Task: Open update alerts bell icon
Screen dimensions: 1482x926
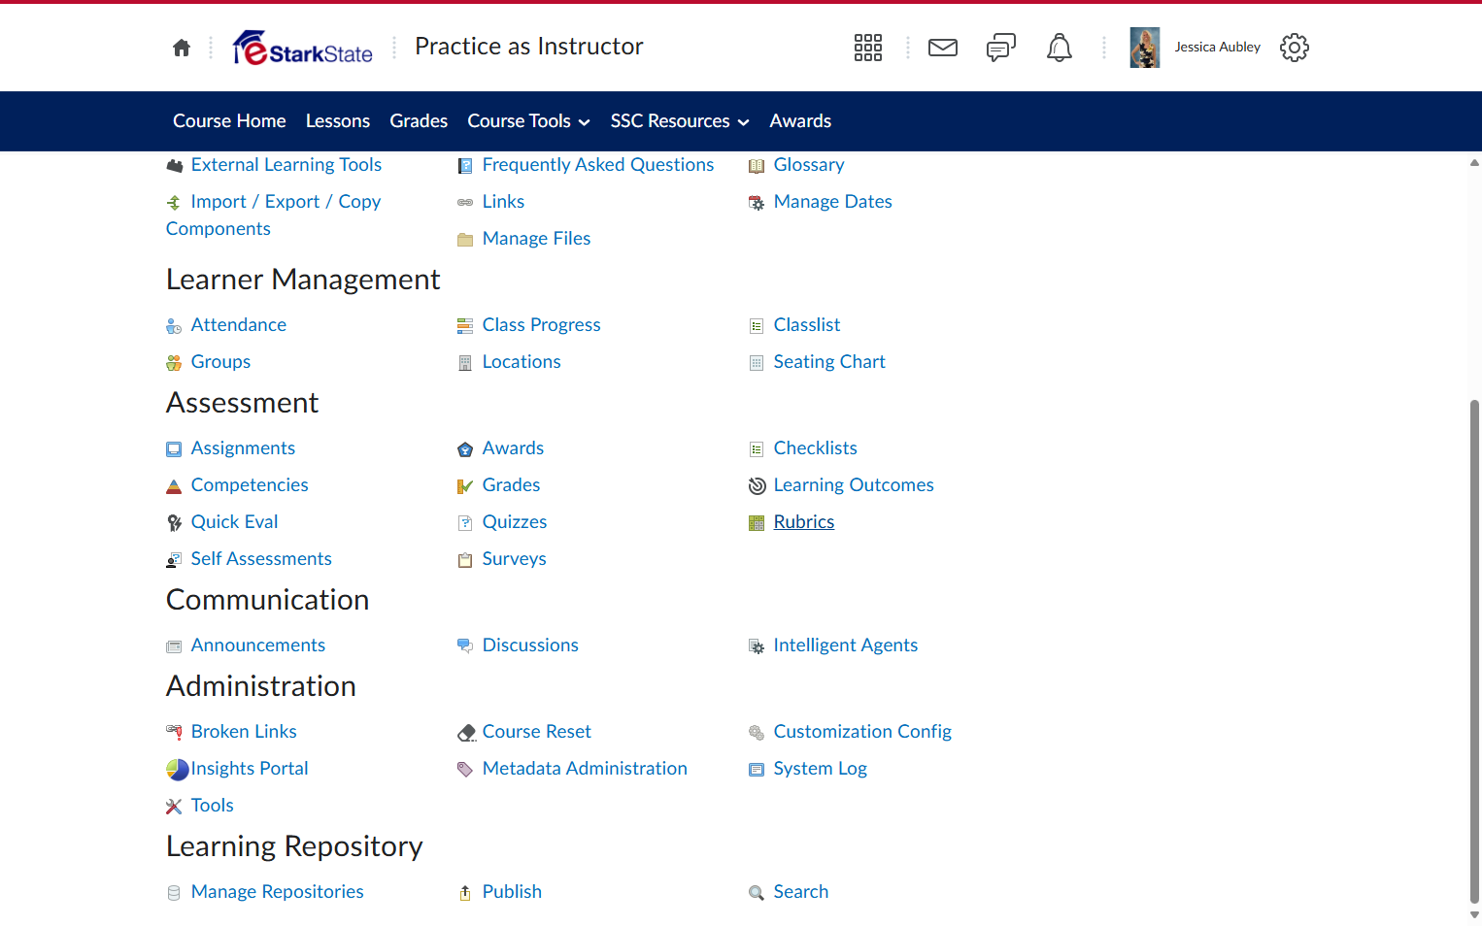Action: pyautogui.click(x=1059, y=48)
